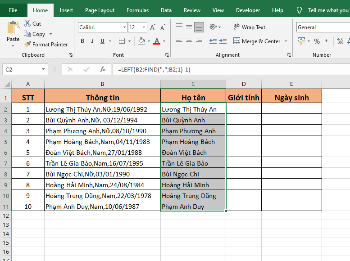Apply center horizontal alignment
Screen dimensions: 350x261
click(189, 41)
